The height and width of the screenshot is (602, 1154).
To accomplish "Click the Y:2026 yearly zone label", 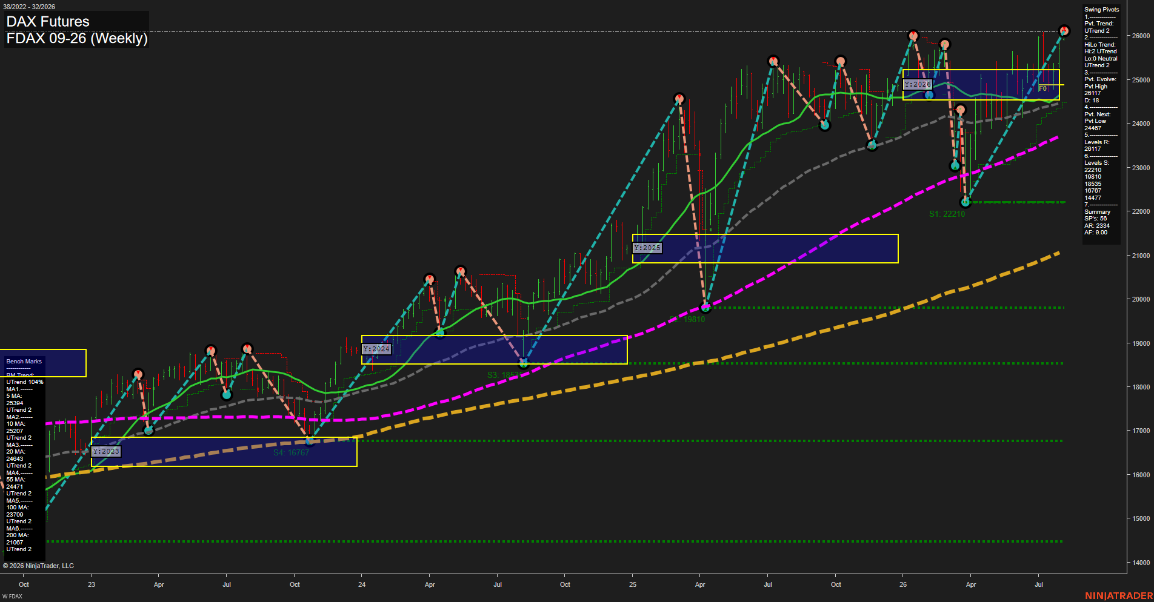I will 918,84.
